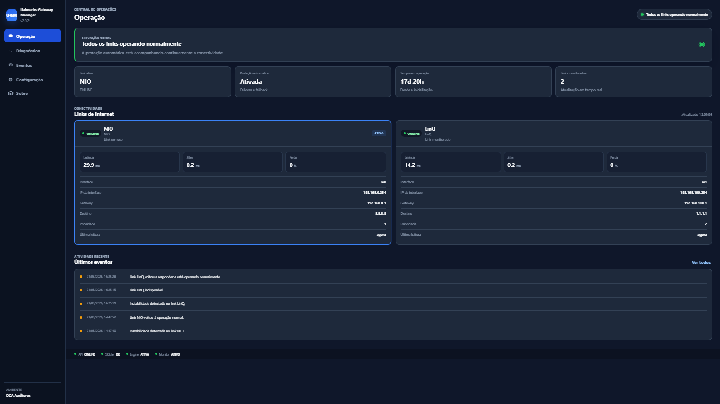The height and width of the screenshot is (404, 720).
Task: Click the 'Atualizado 12:09:08' timestamp
Action: (697, 114)
